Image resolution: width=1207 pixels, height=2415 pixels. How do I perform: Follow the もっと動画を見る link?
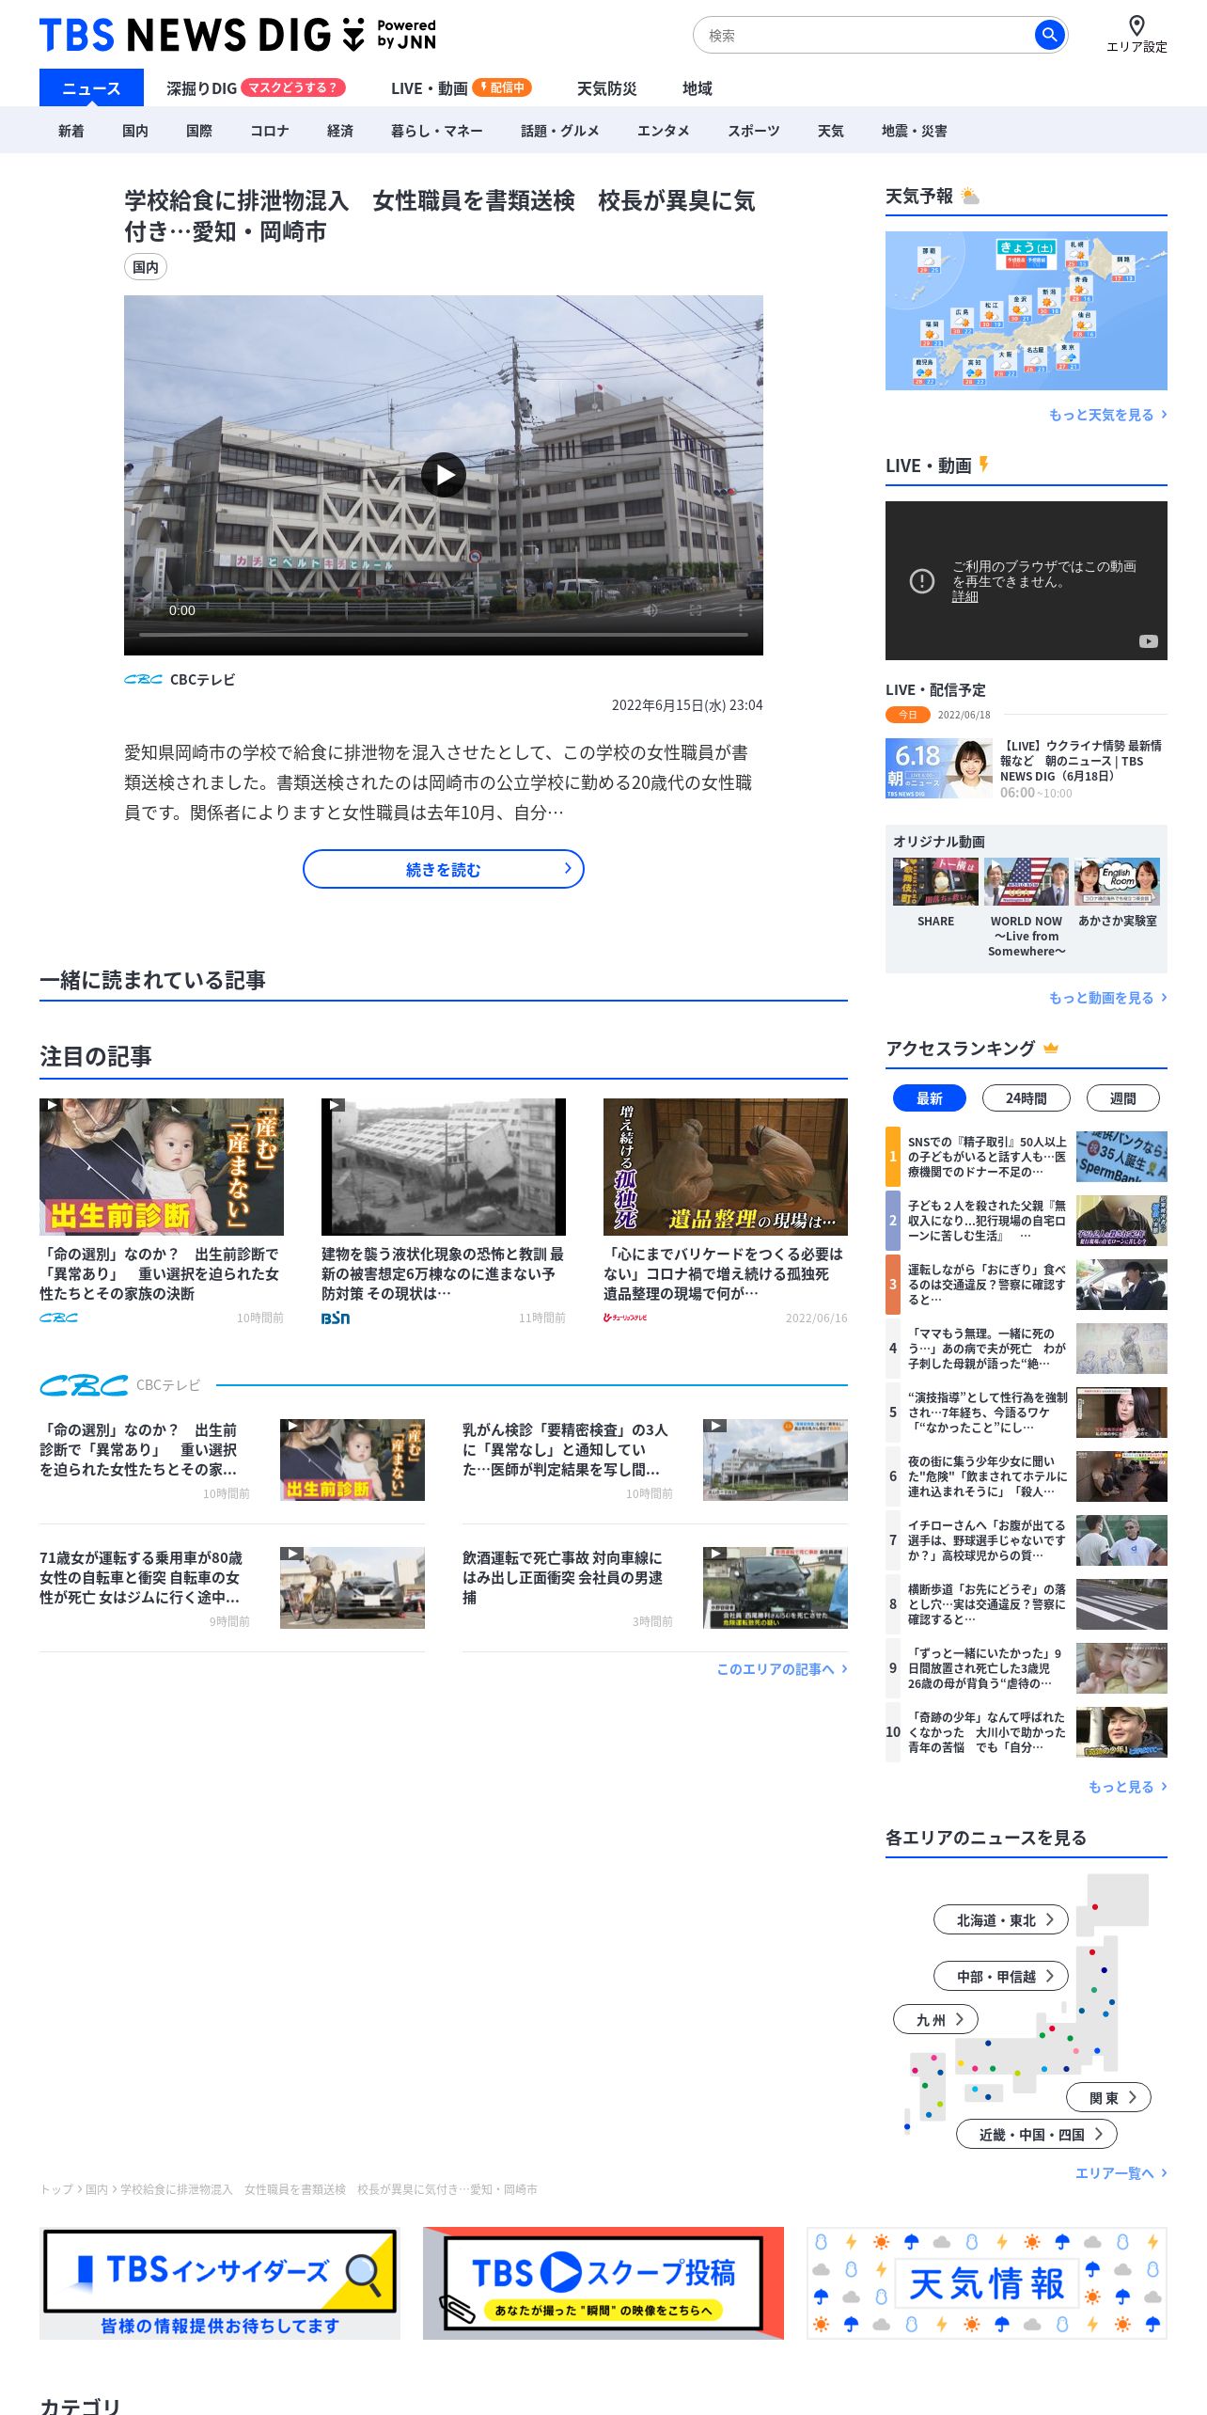(1107, 998)
